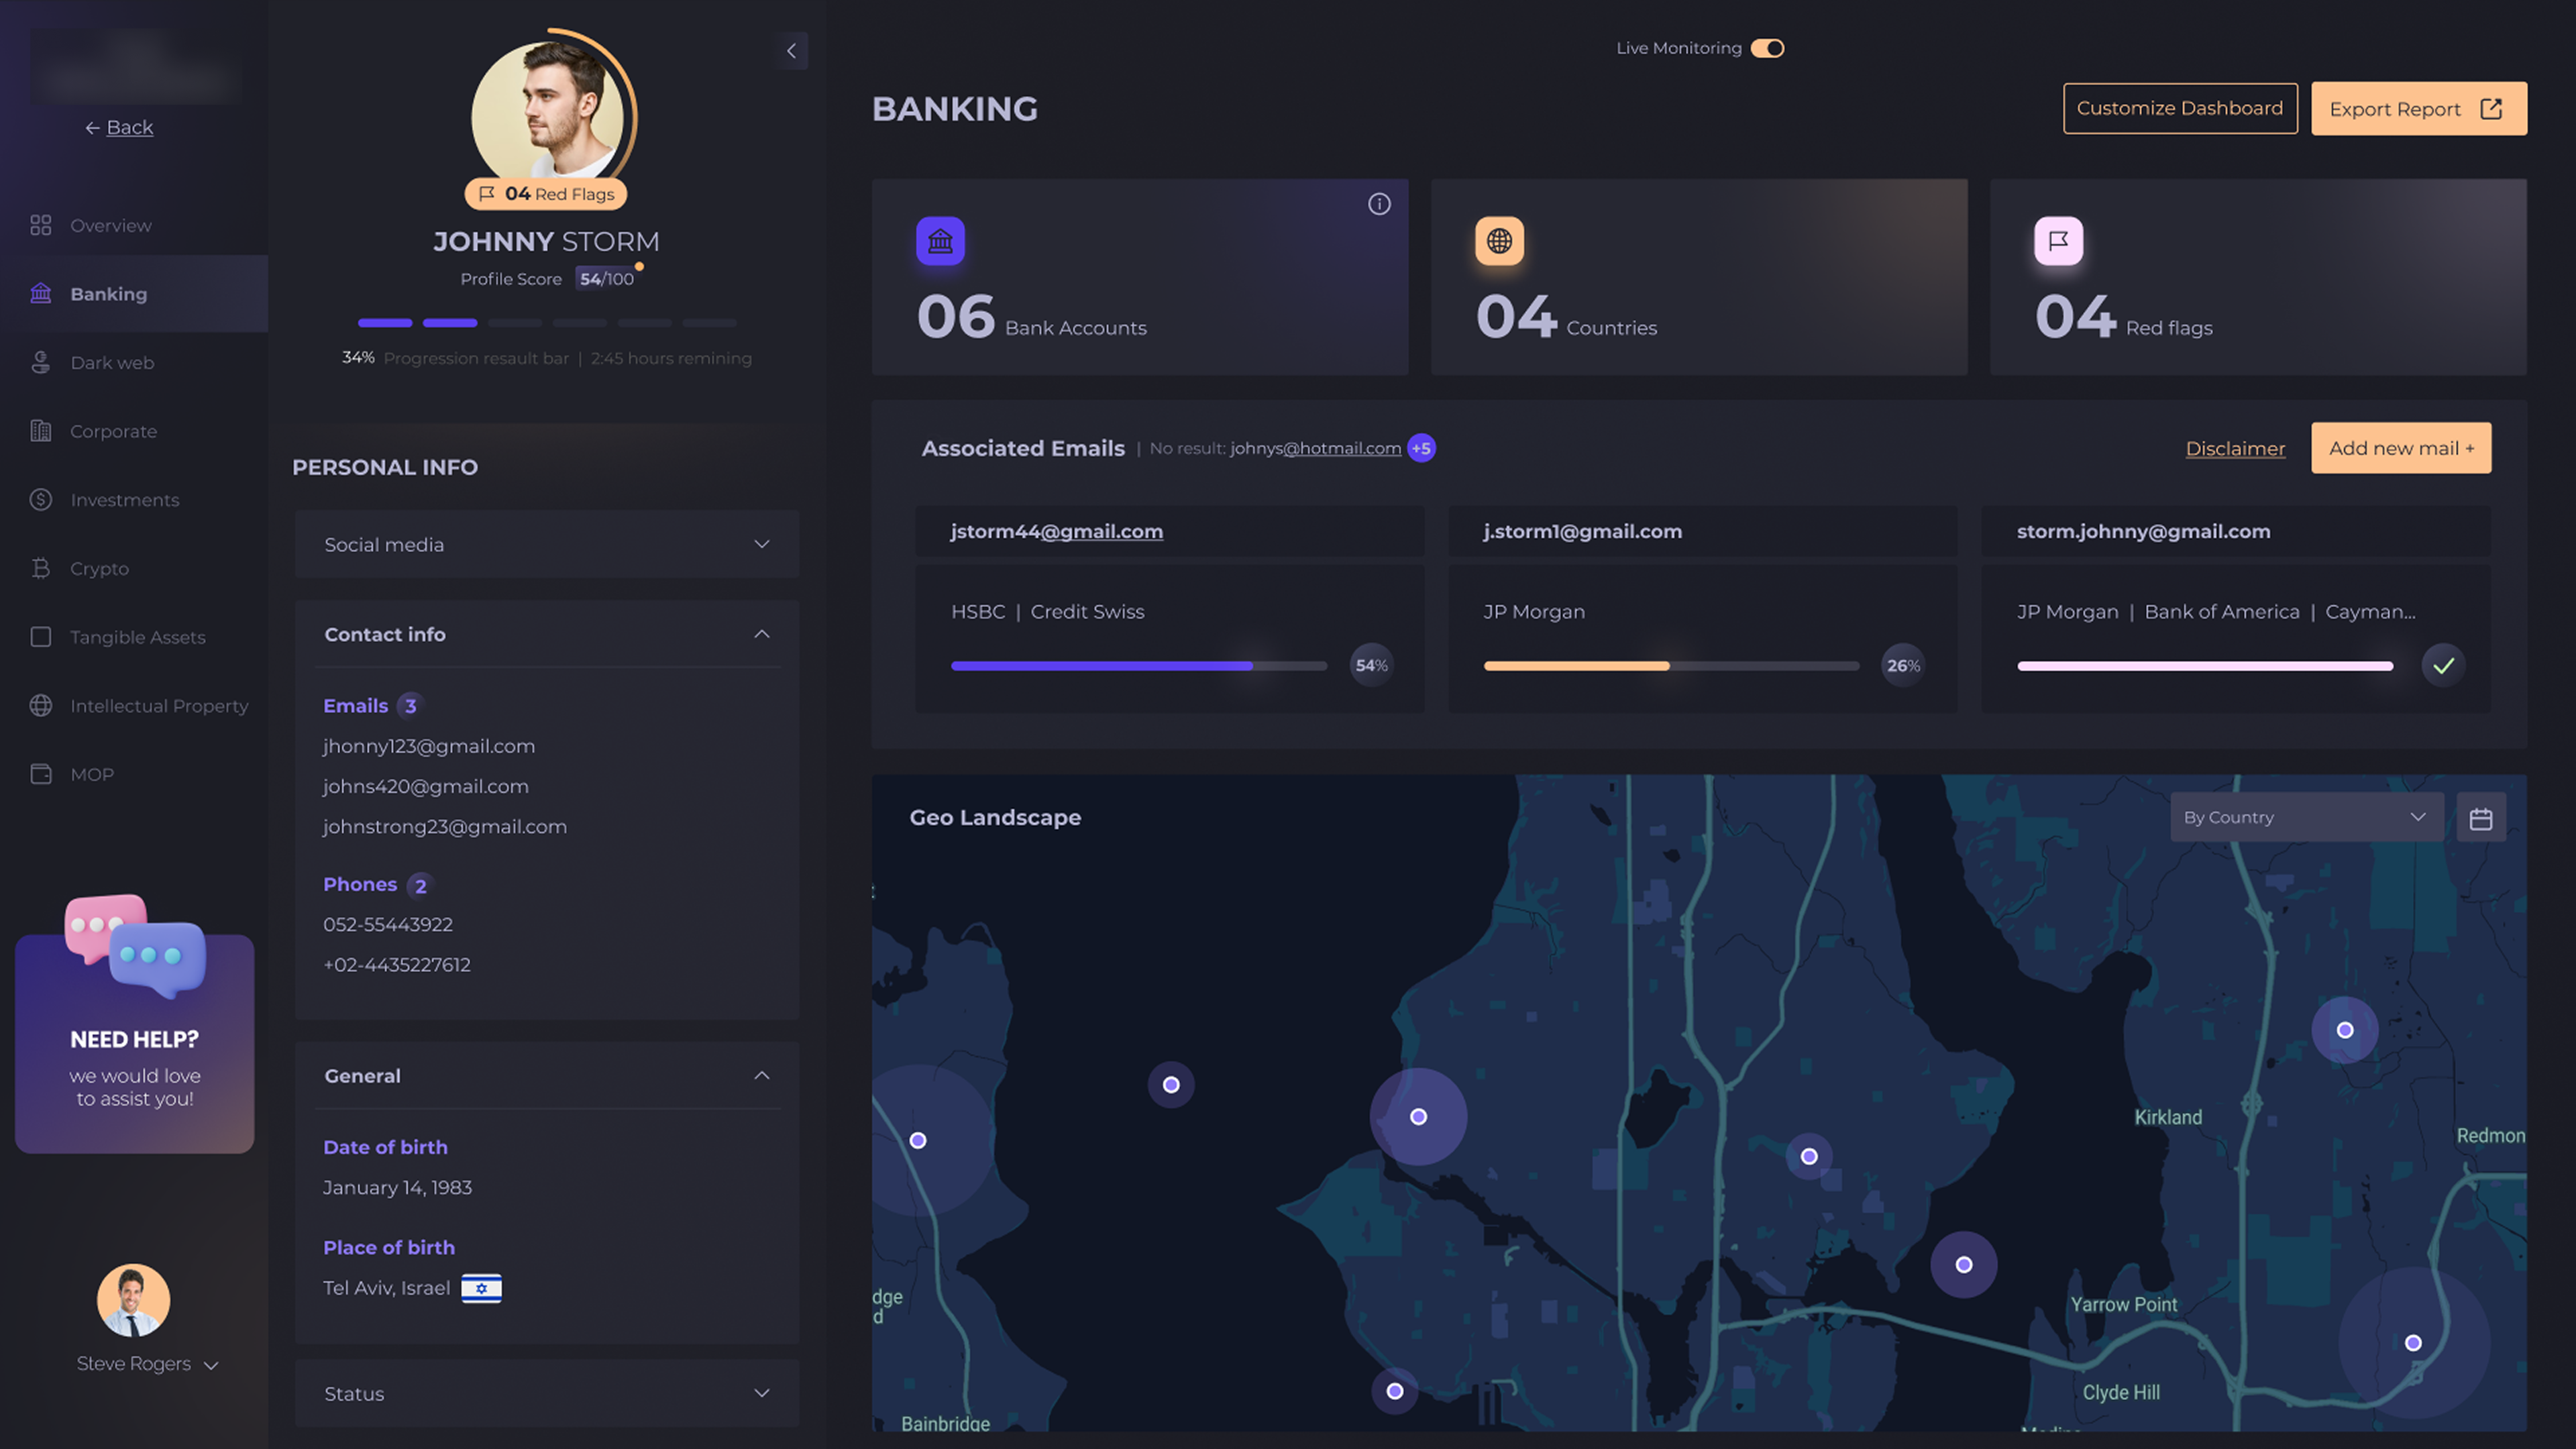Open the calendar icon in Geo Landscape

(x=2480, y=818)
